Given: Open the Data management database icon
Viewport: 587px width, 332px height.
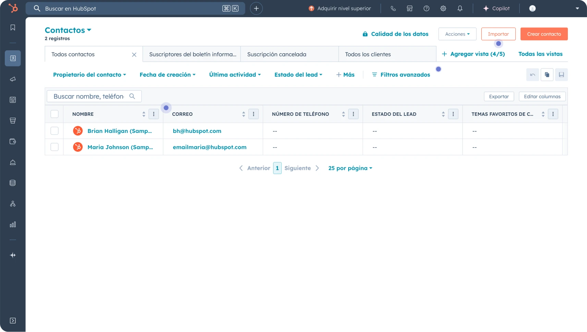Looking at the screenshot, I should pos(13,183).
